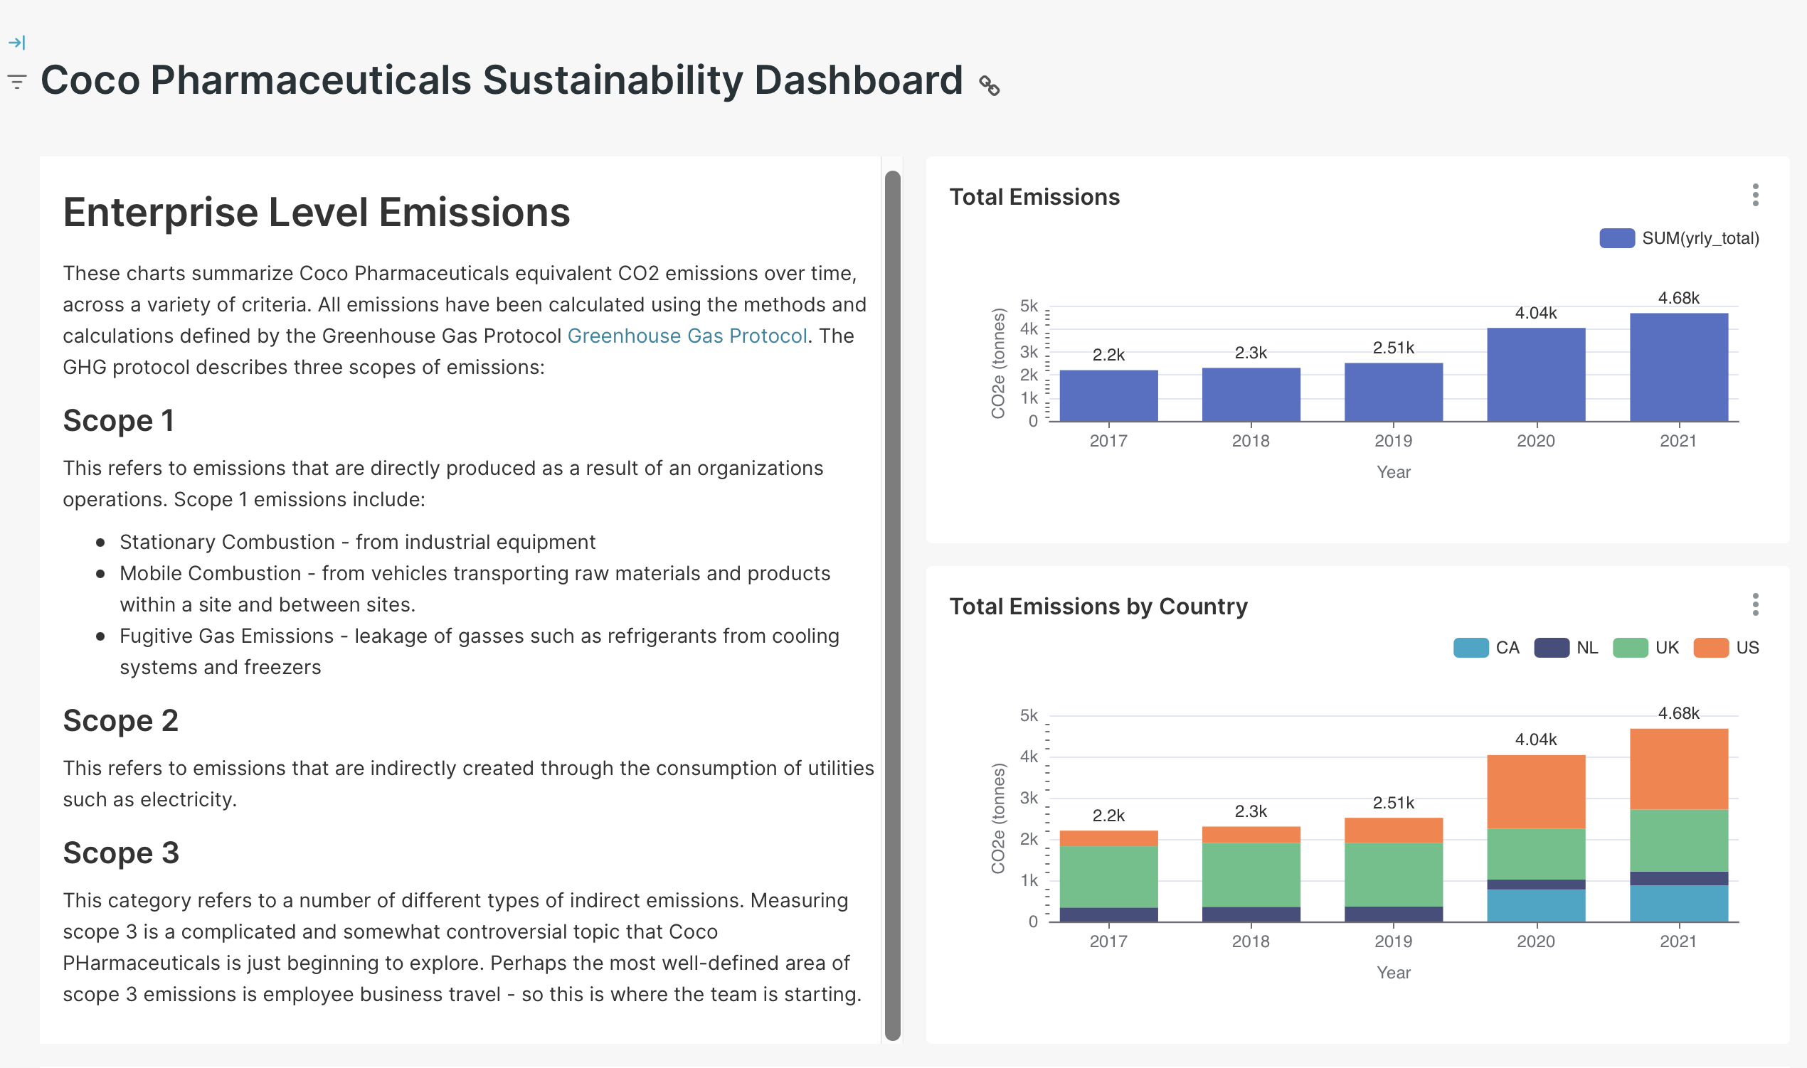Viewport: 1807px width, 1068px height.
Task: Click the Fugitive Gas Emissions bullet text
Action: [479, 652]
